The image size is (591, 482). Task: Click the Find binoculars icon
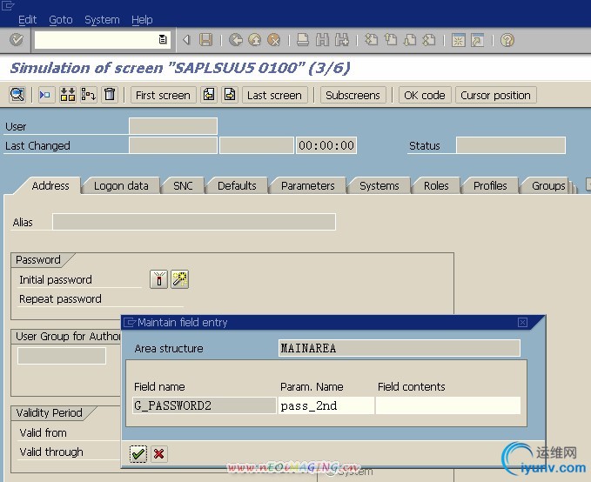322,39
